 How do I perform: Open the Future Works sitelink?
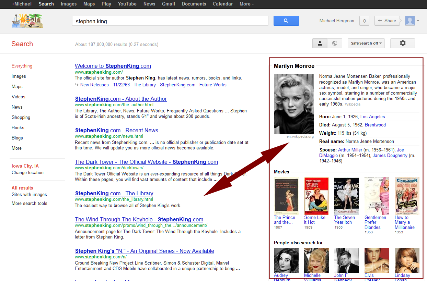pyautogui.click(x=213, y=85)
